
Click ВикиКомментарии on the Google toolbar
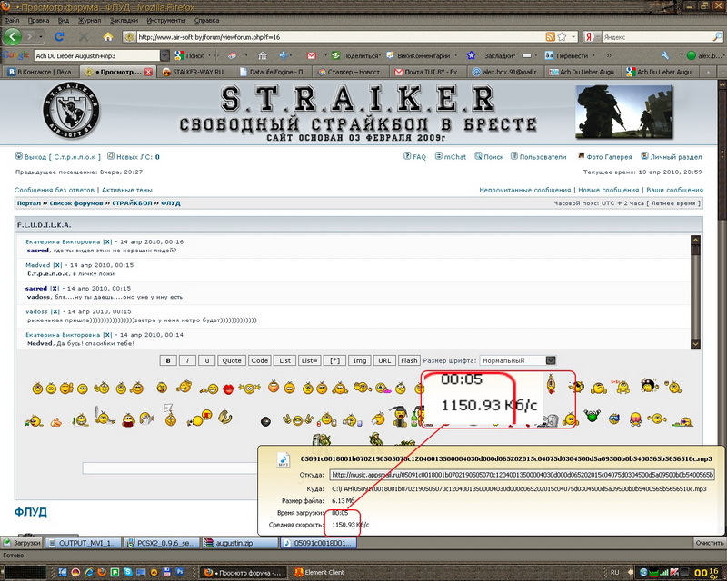click(x=418, y=55)
